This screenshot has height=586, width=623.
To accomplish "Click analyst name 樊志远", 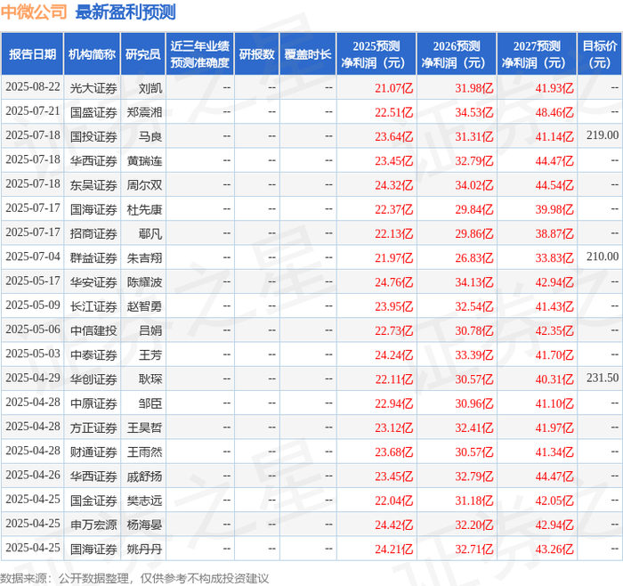I will coord(144,501).
